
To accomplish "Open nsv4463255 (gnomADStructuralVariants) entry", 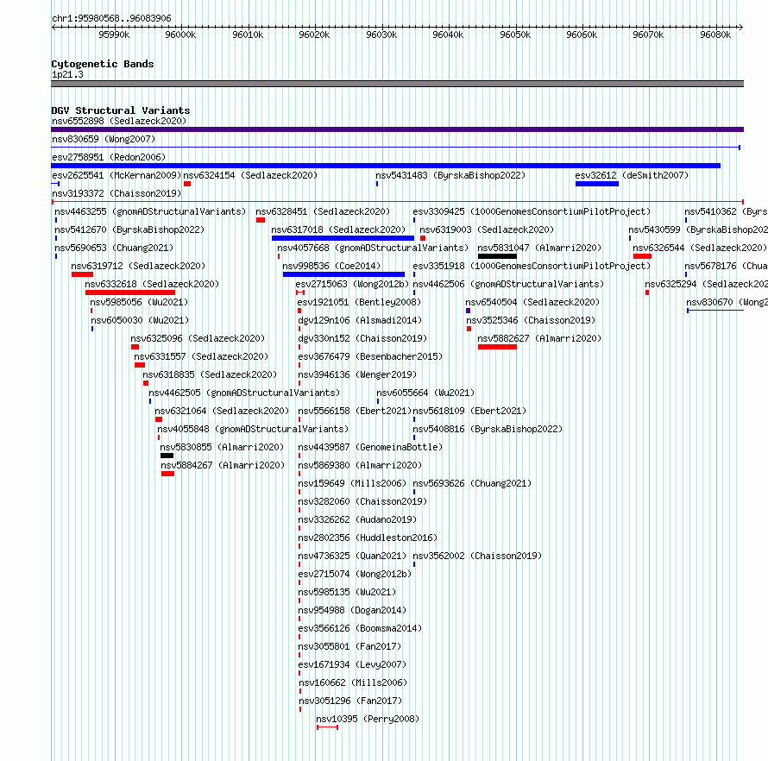I will 150,211.
